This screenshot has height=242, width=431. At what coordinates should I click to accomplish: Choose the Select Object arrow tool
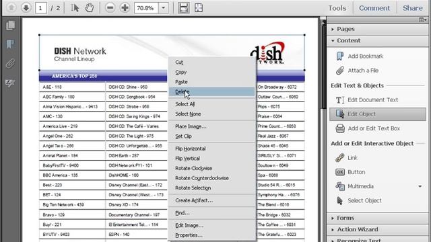coord(359,200)
